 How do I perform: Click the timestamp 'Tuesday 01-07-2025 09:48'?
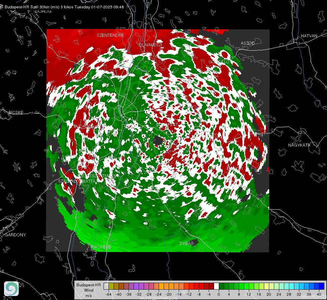coord(99,7)
